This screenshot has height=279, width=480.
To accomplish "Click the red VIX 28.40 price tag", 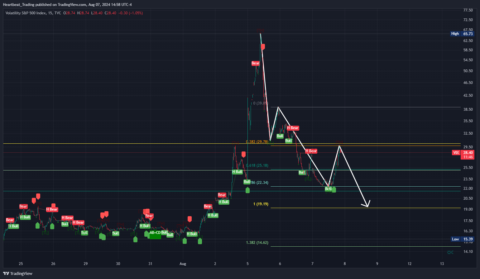I will [463, 152].
